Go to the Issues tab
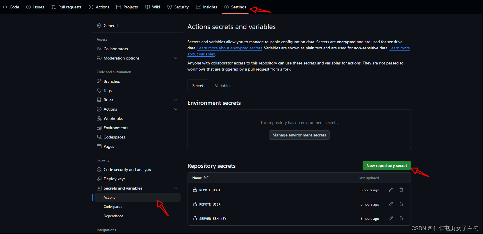Image resolution: width=483 pixels, height=234 pixels. pyautogui.click(x=35, y=7)
